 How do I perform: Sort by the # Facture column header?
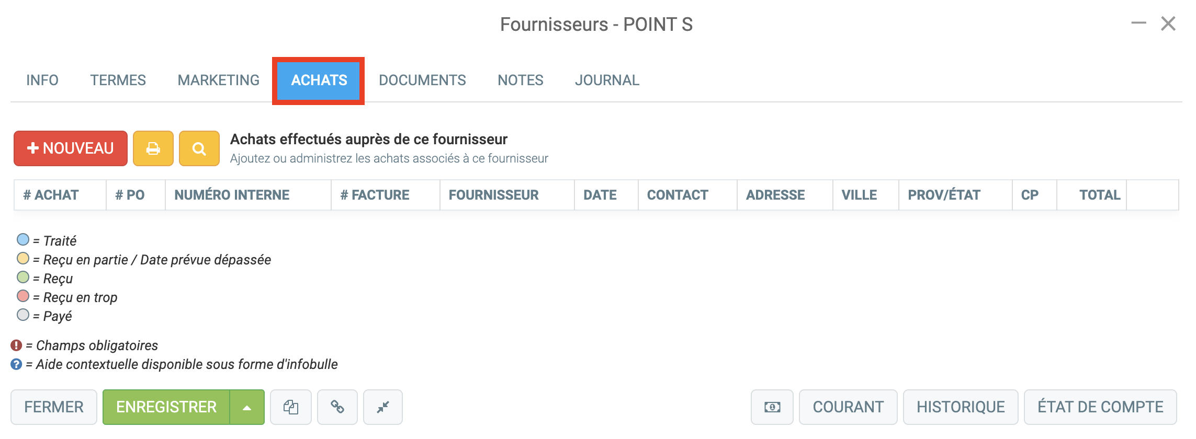375,195
